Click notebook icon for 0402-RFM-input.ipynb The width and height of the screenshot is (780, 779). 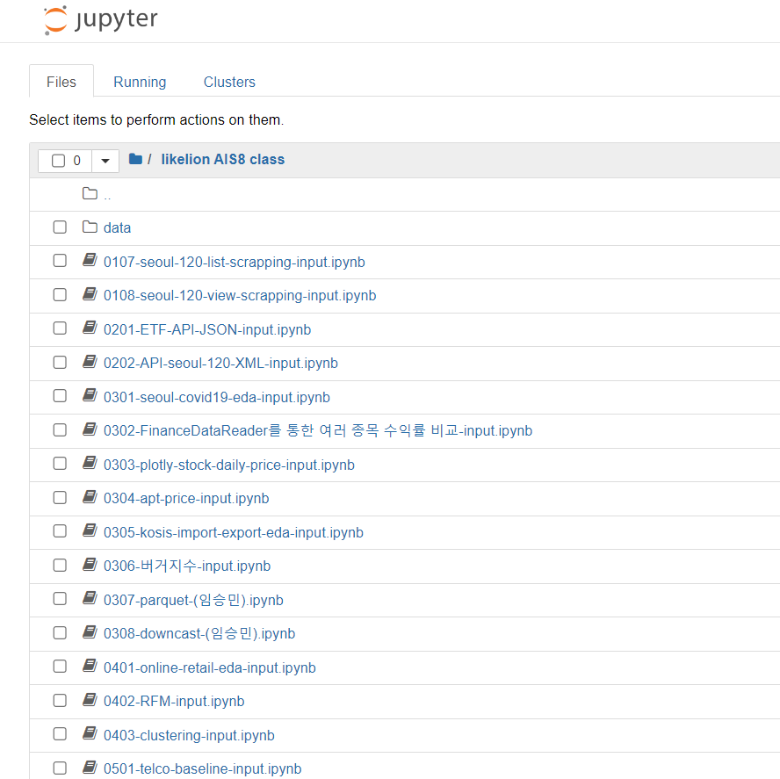pyautogui.click(x=90, y=700)
